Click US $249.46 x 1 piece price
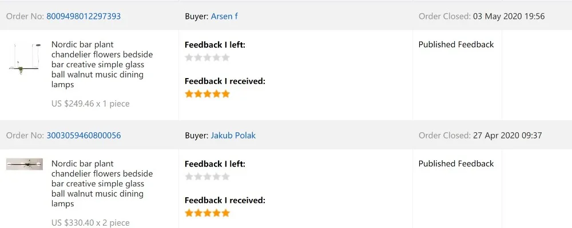 [x=90, y=104]
